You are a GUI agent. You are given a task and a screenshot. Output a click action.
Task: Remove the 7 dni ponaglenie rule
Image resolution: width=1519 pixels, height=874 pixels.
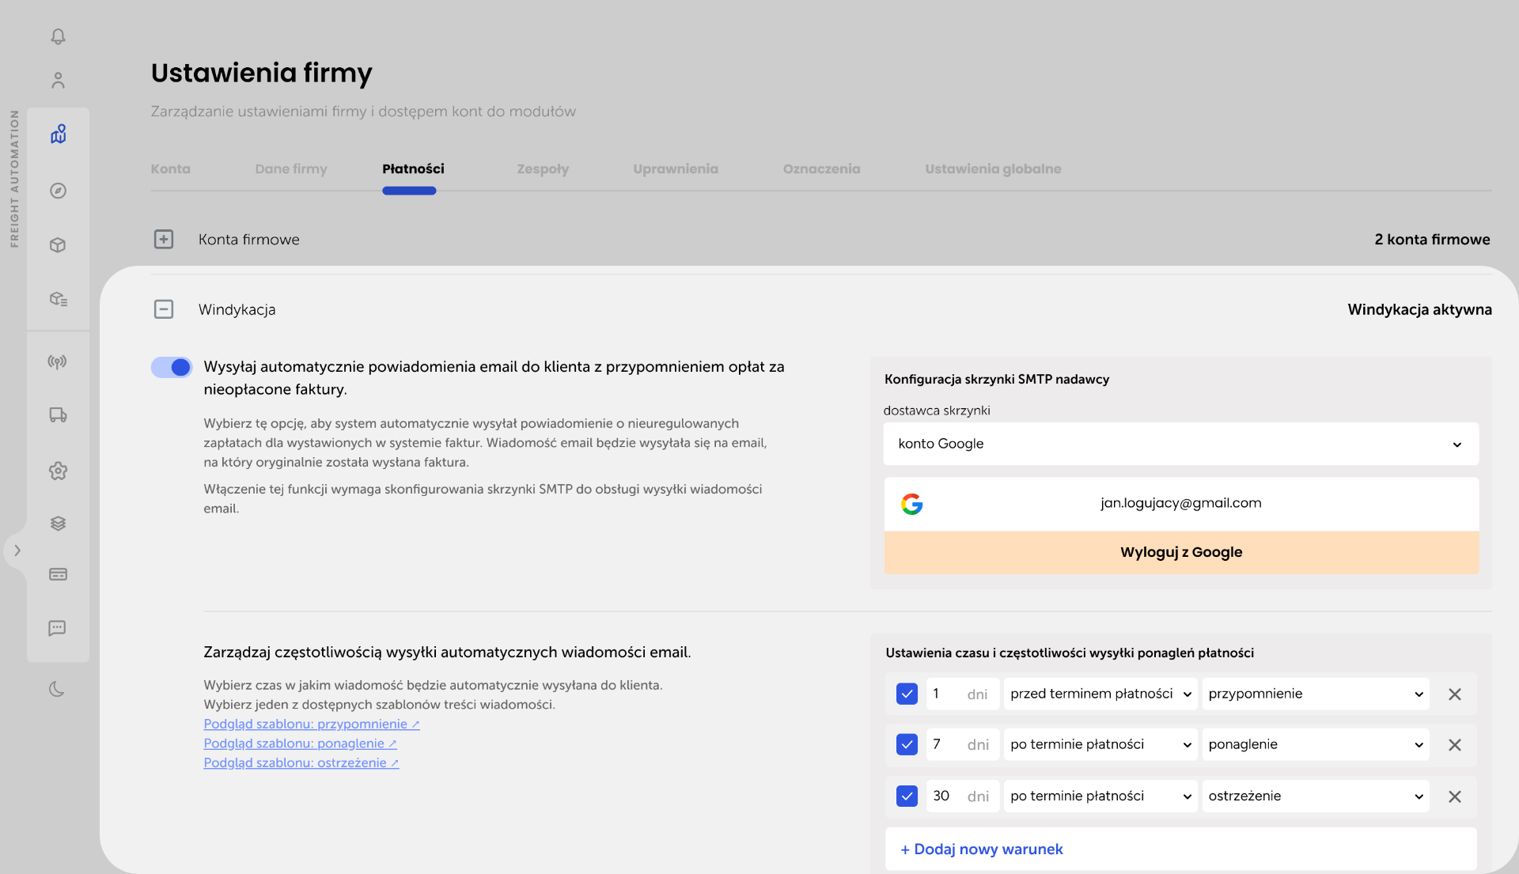[1454, 745]
